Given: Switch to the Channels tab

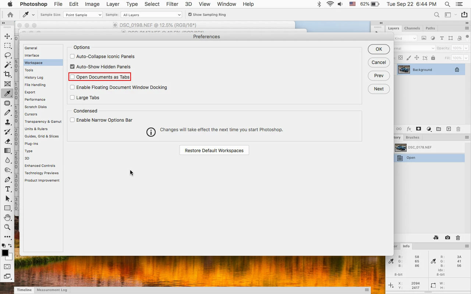Looking at the screenshot, I should point(412,28).
